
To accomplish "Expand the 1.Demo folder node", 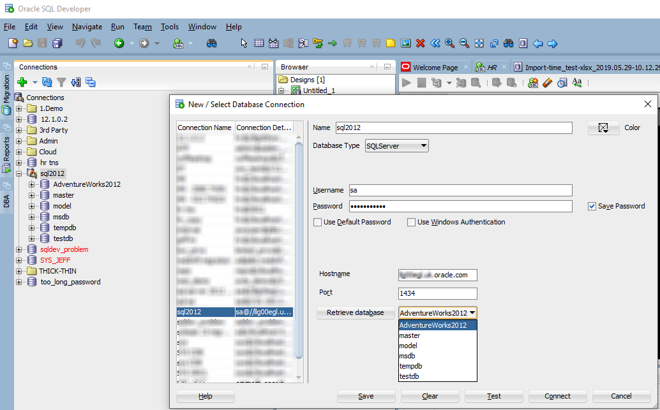I will [x=19, y=108].
